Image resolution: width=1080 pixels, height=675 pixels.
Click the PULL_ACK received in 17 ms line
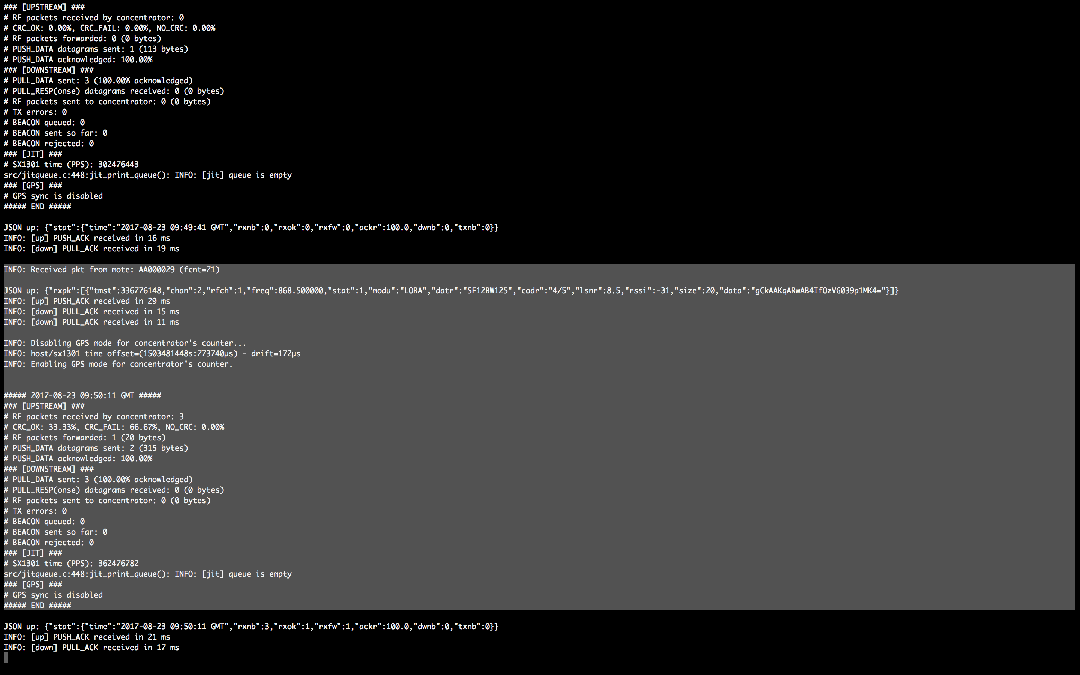pos(91,647)
